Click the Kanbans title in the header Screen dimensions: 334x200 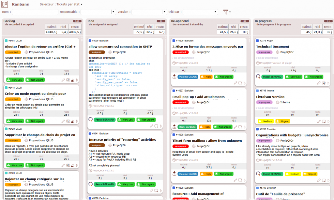[x=20, y=5]
